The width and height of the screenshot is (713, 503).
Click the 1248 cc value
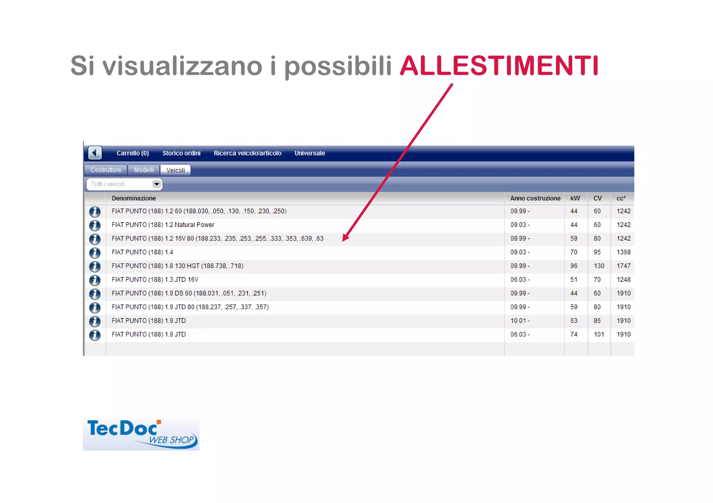(x=624, y=280)
